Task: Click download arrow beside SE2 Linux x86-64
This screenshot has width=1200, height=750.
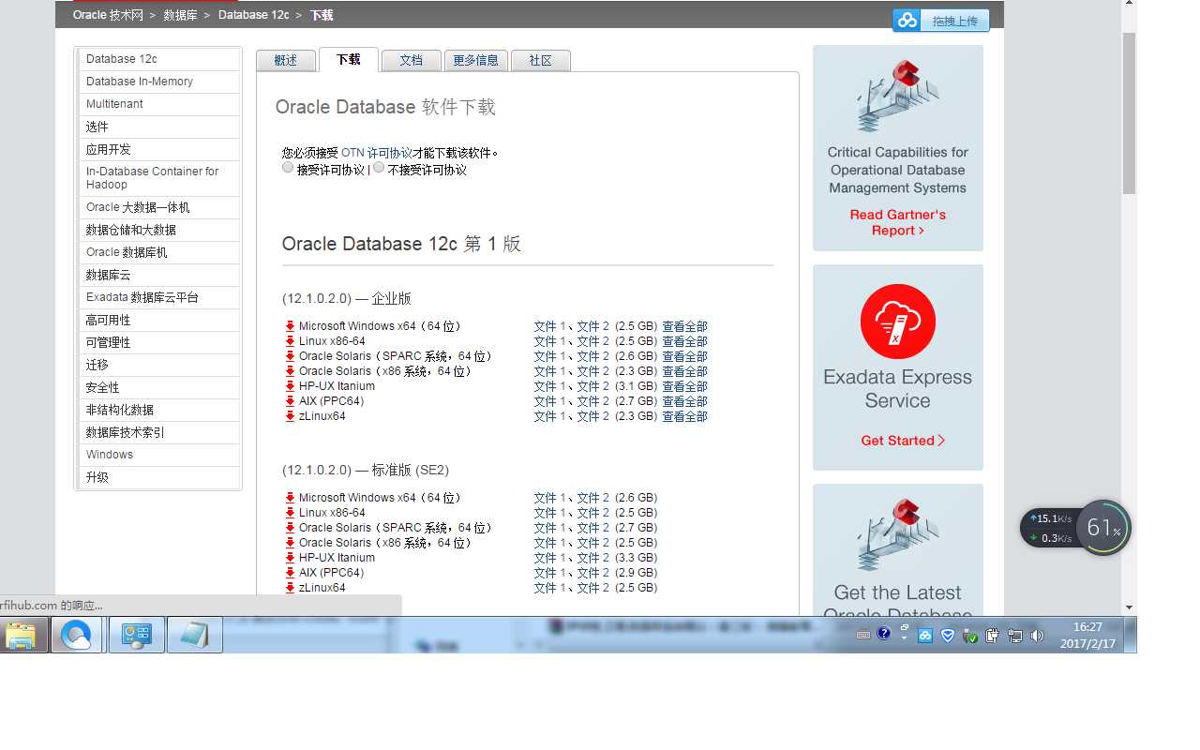Action: pos(291,513)
